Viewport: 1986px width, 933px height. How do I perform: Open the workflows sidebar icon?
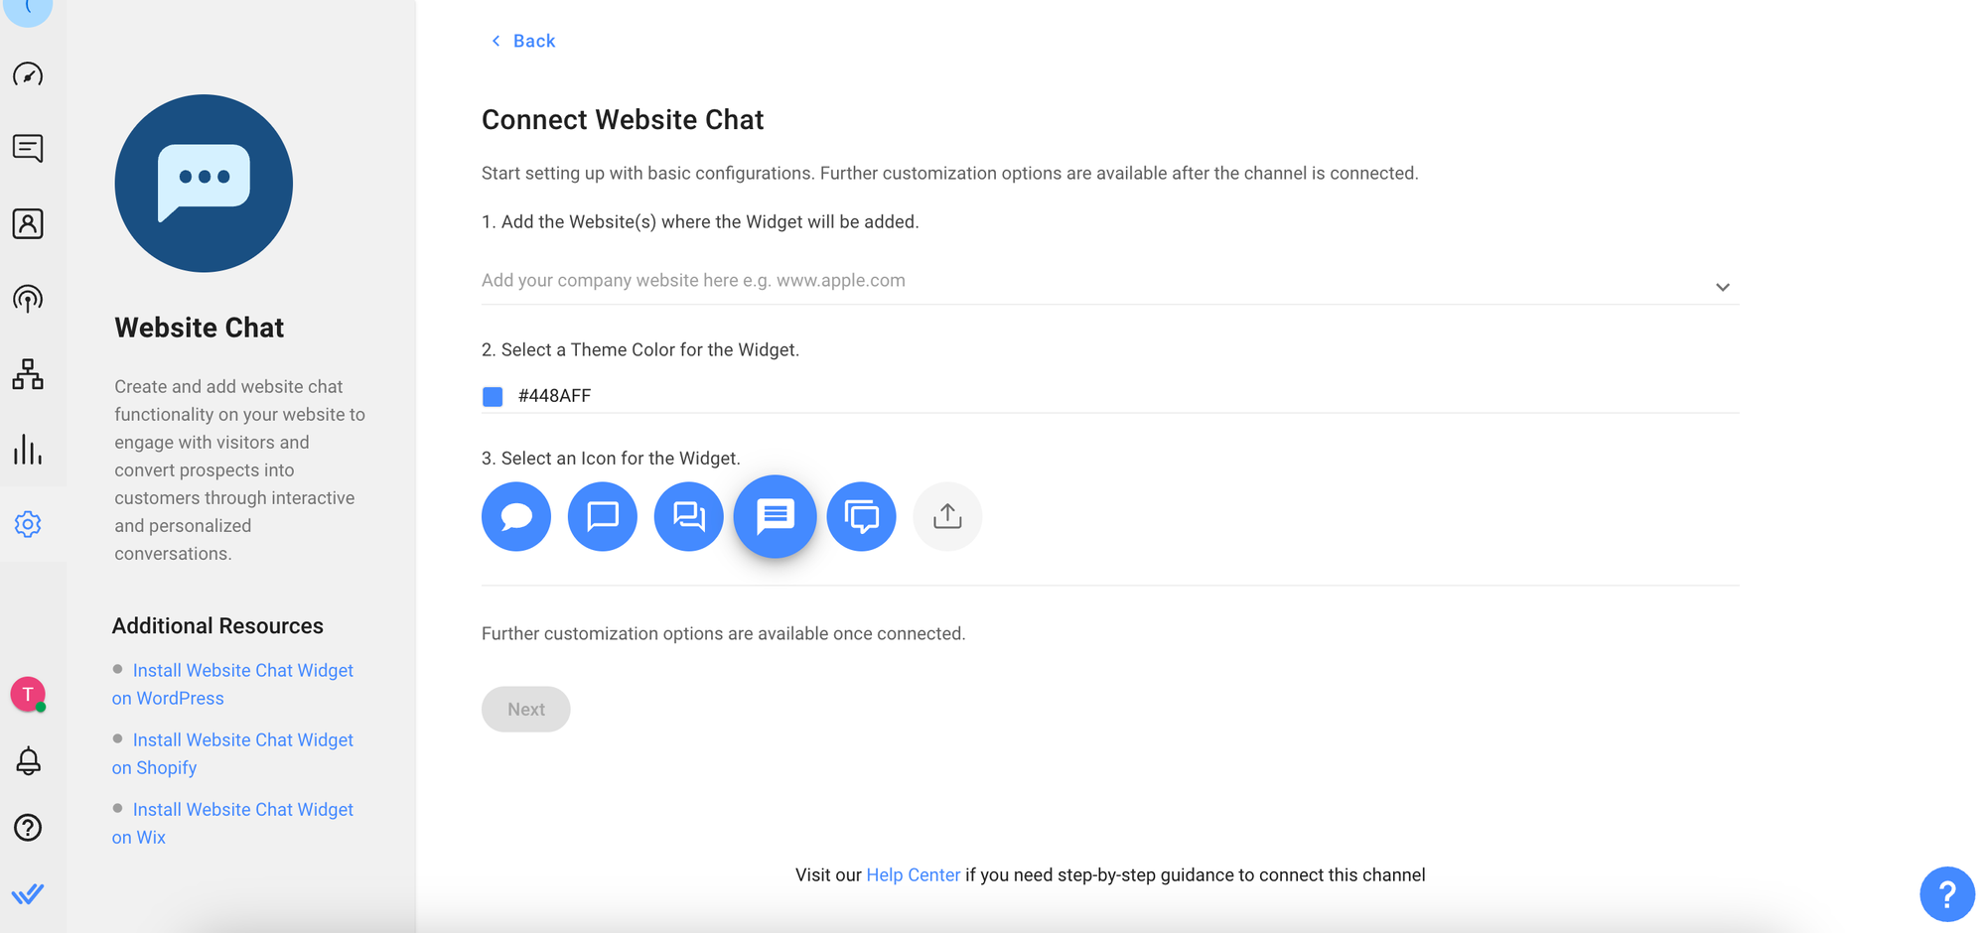[28, 374]
